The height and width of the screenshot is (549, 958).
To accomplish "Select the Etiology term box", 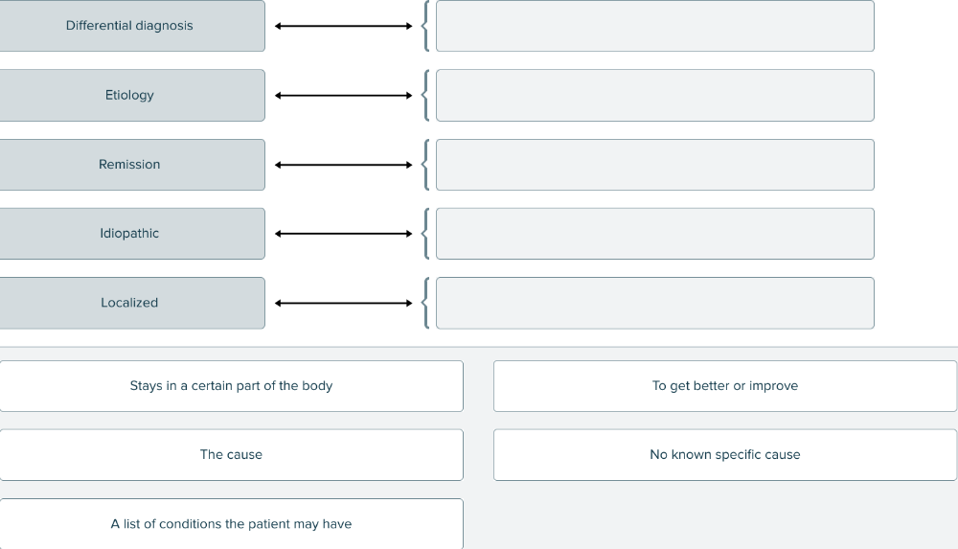I will [131, 95].
